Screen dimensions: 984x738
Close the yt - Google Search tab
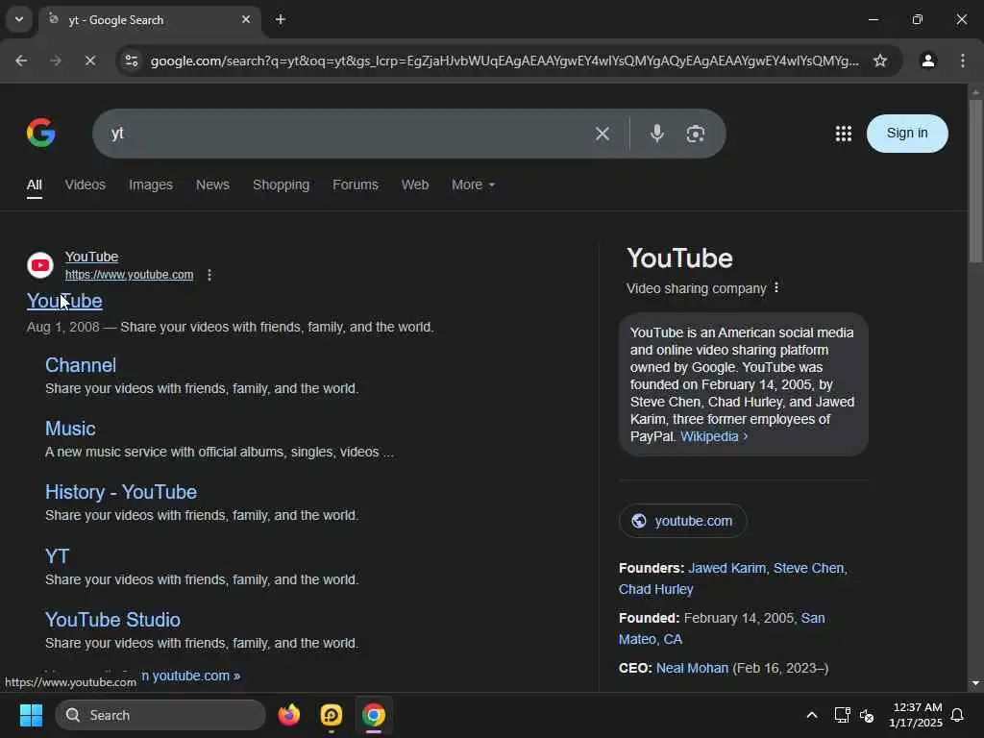coord(246,19)
